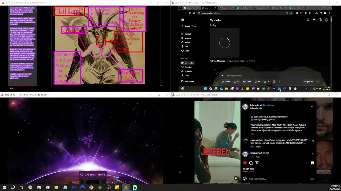The image size is (341, 191).
Task: Open Trash in Sora library sidebar
Action: coord(185,76)
